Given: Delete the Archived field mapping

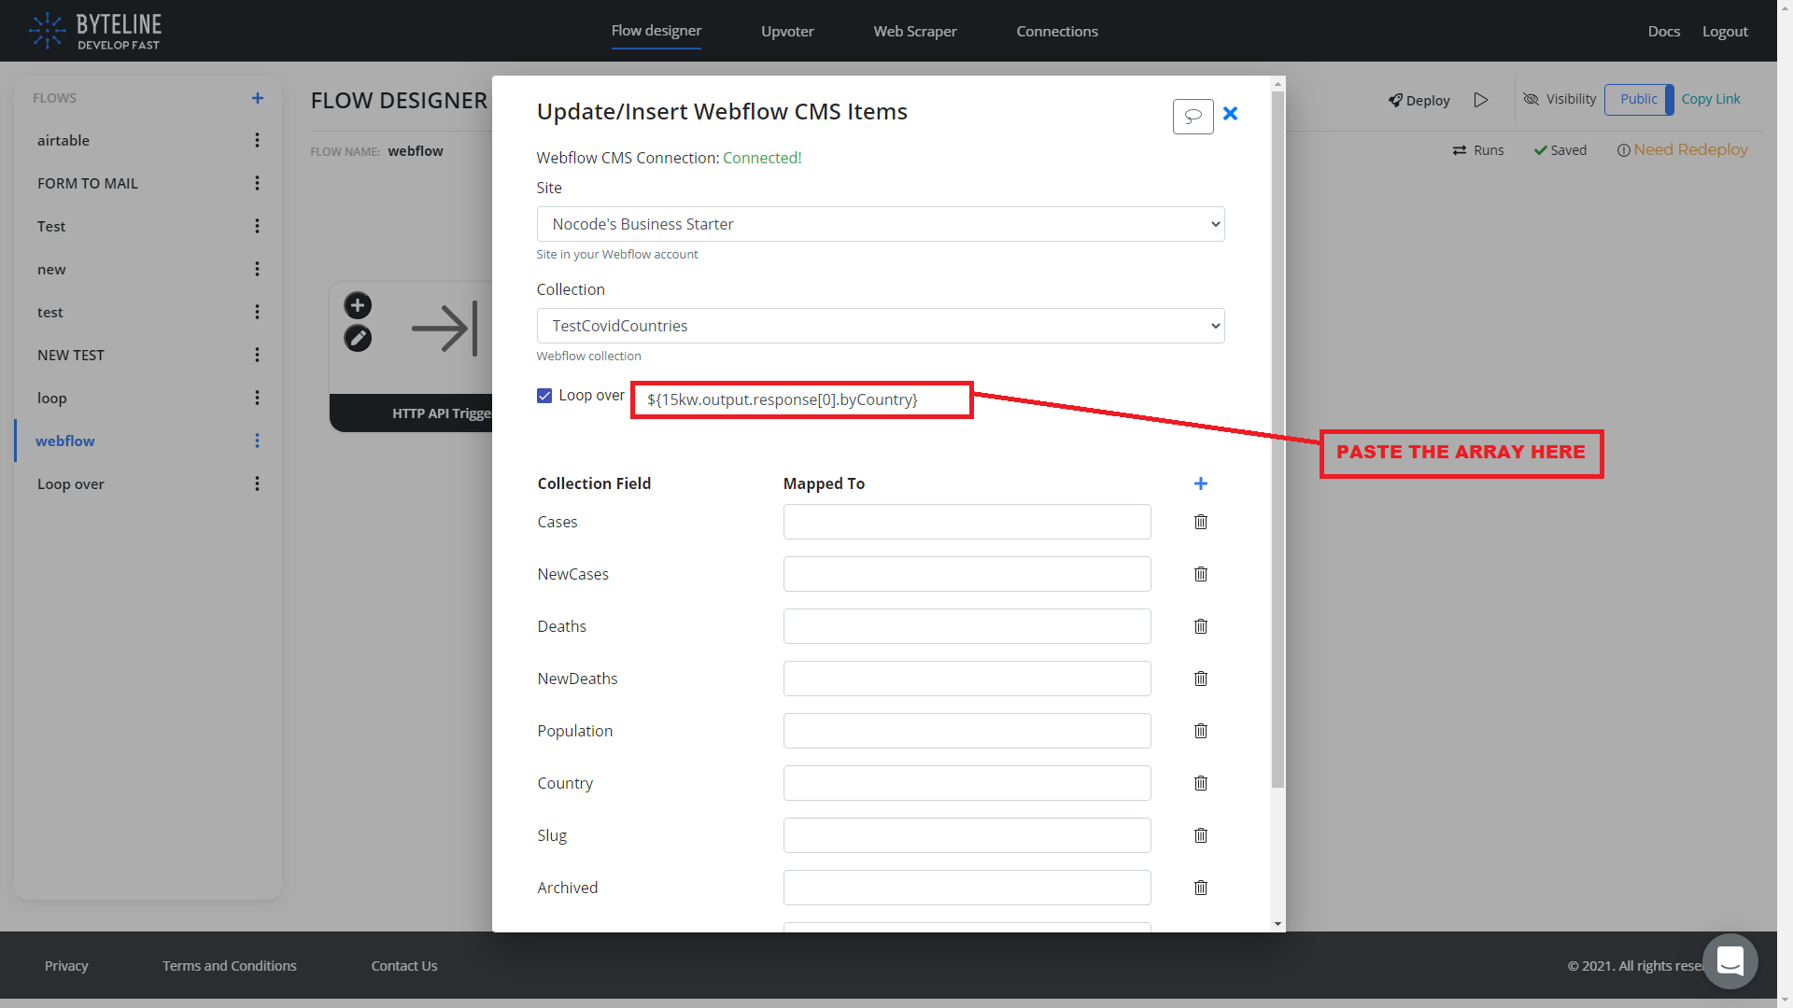Looking at the screenshot, I should click(x=1201, y=888).
